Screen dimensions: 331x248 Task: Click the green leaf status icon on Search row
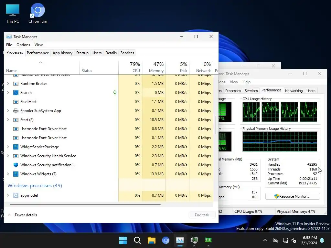[115, 93]
